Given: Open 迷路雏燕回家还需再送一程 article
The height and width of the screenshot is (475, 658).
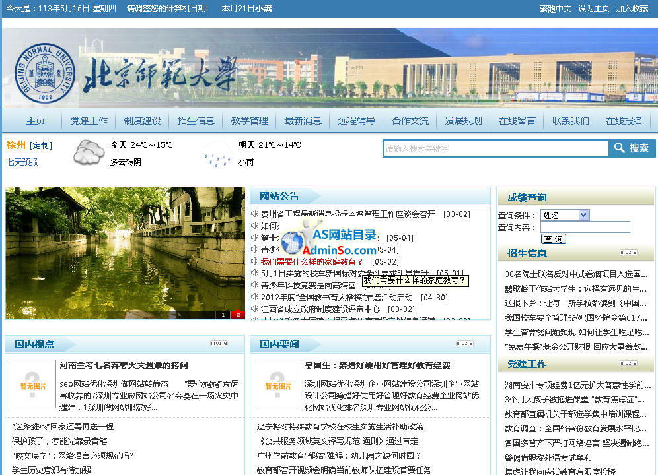Looking at the screenshot, I should [x=63, y=426].
